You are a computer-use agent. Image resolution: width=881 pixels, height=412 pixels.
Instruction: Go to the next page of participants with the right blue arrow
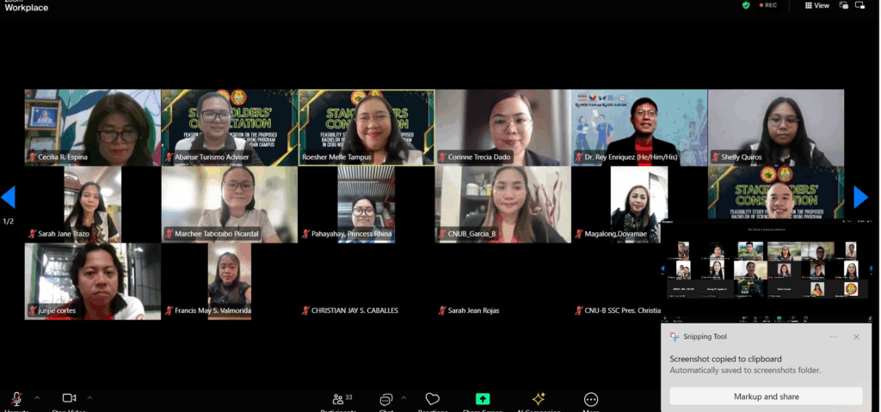tap(860, 197)
